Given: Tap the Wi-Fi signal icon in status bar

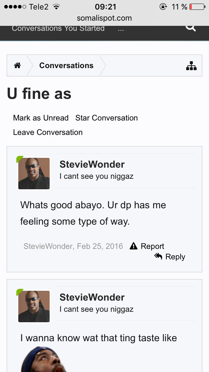Looking at the screenshot, I should coord(56,7).
